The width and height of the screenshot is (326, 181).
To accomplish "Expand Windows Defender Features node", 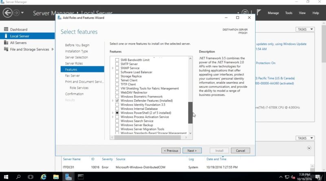I will pyautogui.click(x=113, y=100).
